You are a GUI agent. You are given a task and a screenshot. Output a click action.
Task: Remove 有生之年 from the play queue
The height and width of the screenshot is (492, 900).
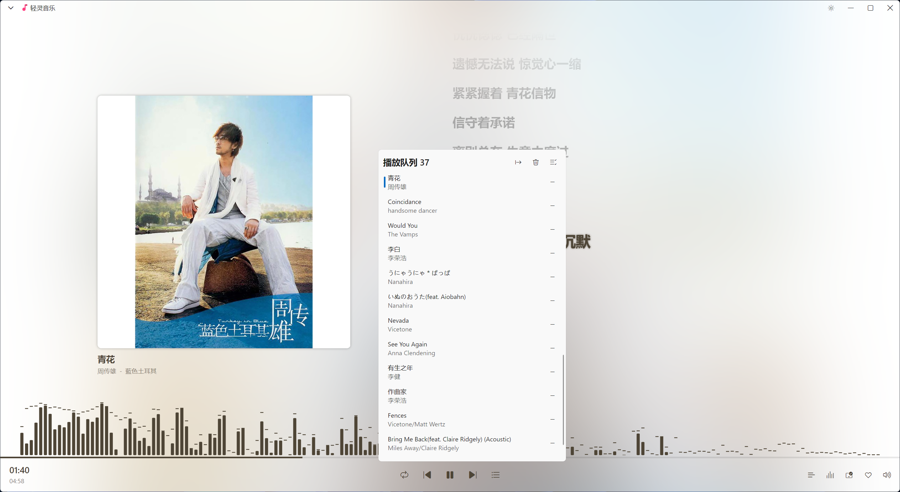pyautogui.click(x=552, y=372)
